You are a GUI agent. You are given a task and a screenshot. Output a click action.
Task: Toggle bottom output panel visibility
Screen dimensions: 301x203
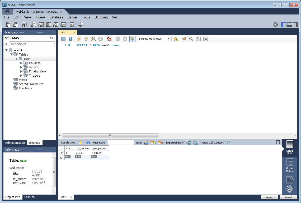click(x=289, y=24)
